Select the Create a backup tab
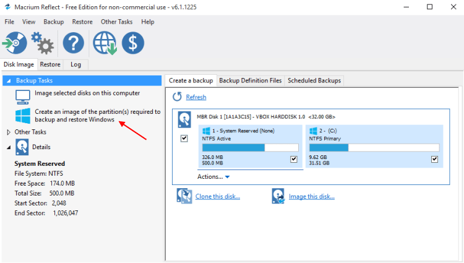 tap(191, 80)
